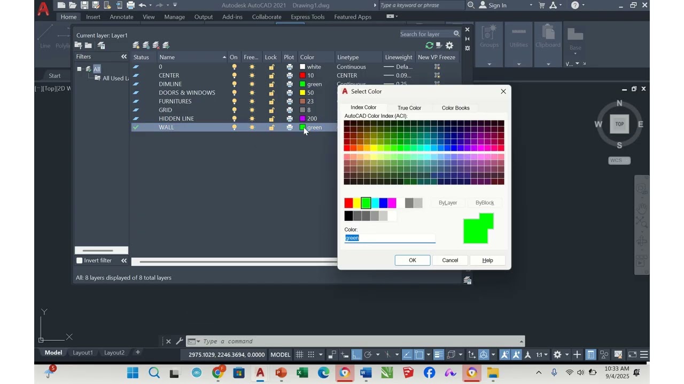Screen dimensions: 684x384
Task: Turn off the DIMLINE layer light bulb
Action: pyautogui.click(x=234, y=84)
